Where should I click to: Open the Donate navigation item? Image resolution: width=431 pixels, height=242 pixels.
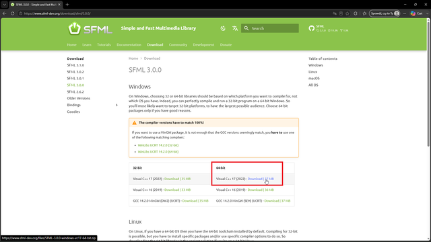point(226,45)
